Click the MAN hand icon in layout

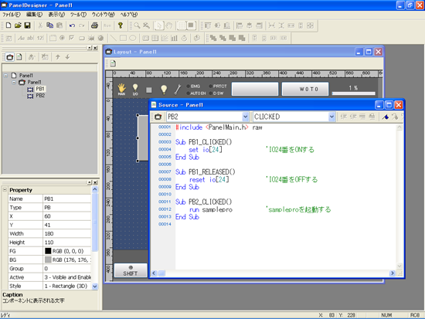121,89
